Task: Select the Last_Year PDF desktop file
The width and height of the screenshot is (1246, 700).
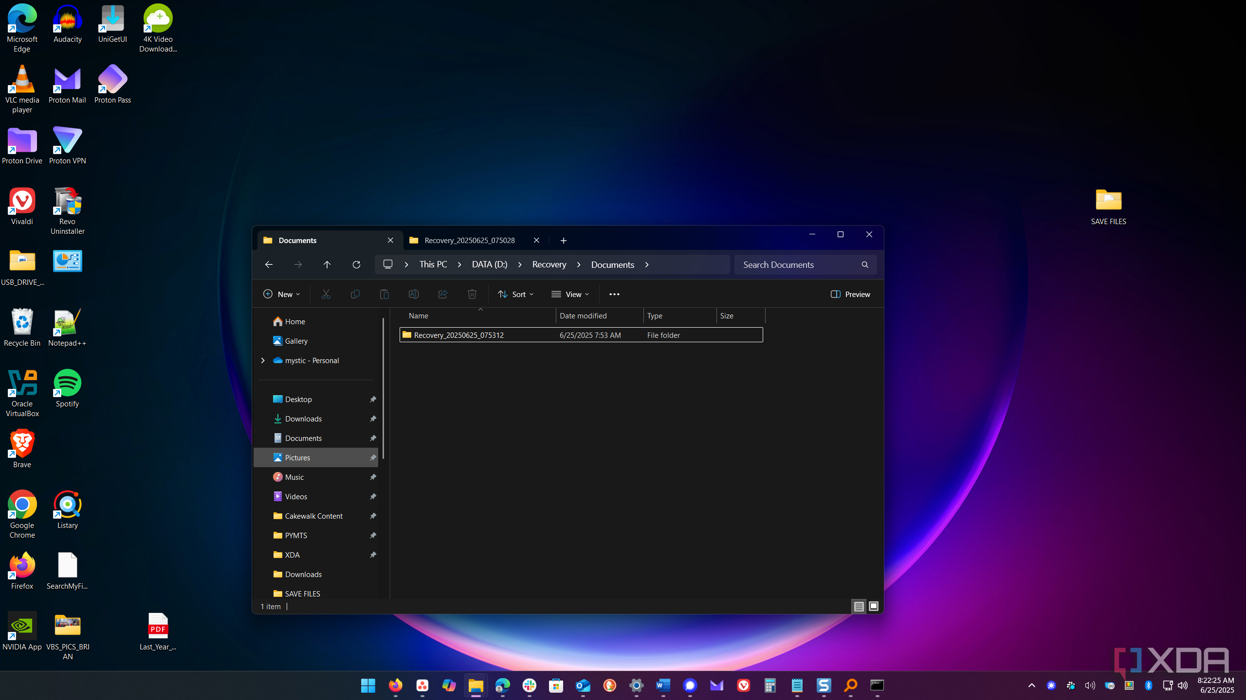Action: (x=158, y=631)
